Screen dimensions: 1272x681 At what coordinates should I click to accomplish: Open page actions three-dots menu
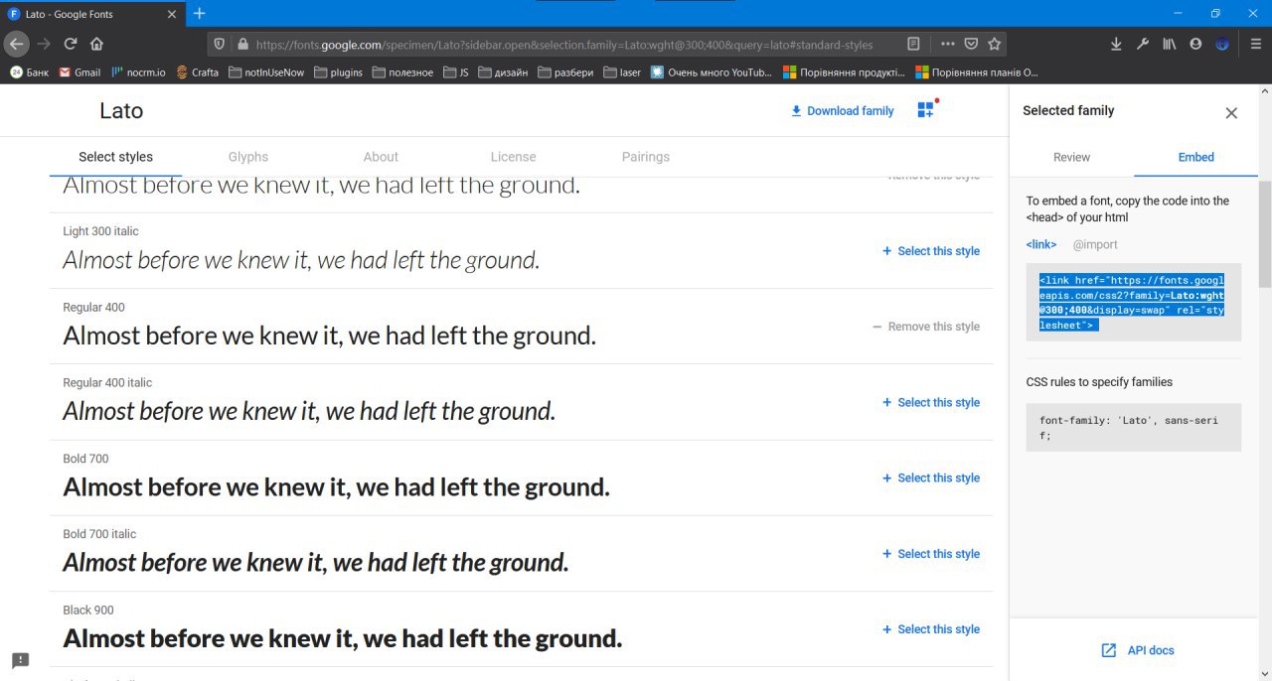948,44
